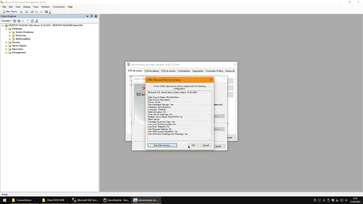Click the Microsoft SQL Server taskbar button
The width and height of the screenshot is (363, 204).
tap(86, 200)
